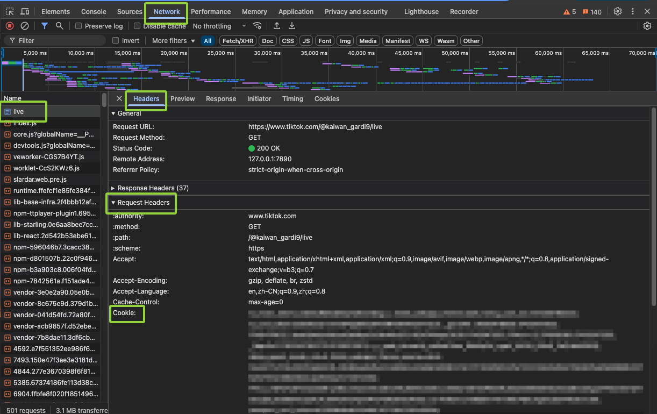The width and height of the screenshot is (657, 414).
Task: Open Network panel settings gear
Action: pos(647,26)
